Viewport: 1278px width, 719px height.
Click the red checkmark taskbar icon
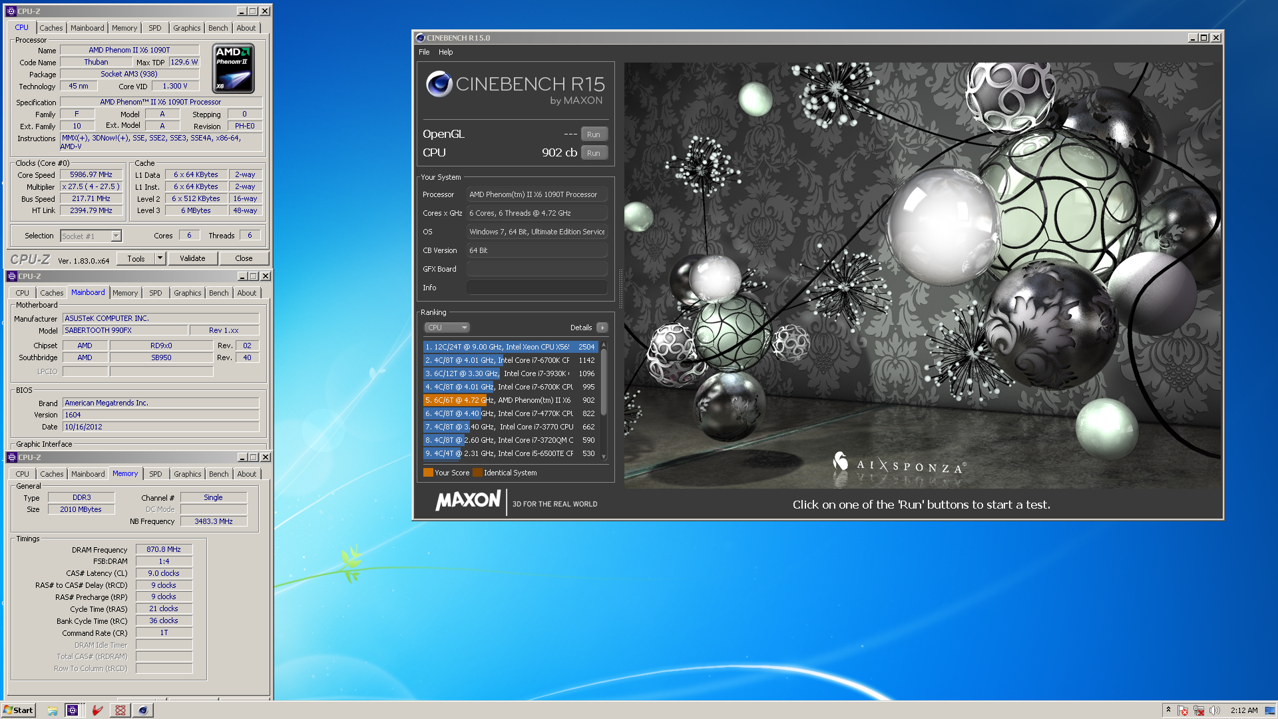pos(97,710)
